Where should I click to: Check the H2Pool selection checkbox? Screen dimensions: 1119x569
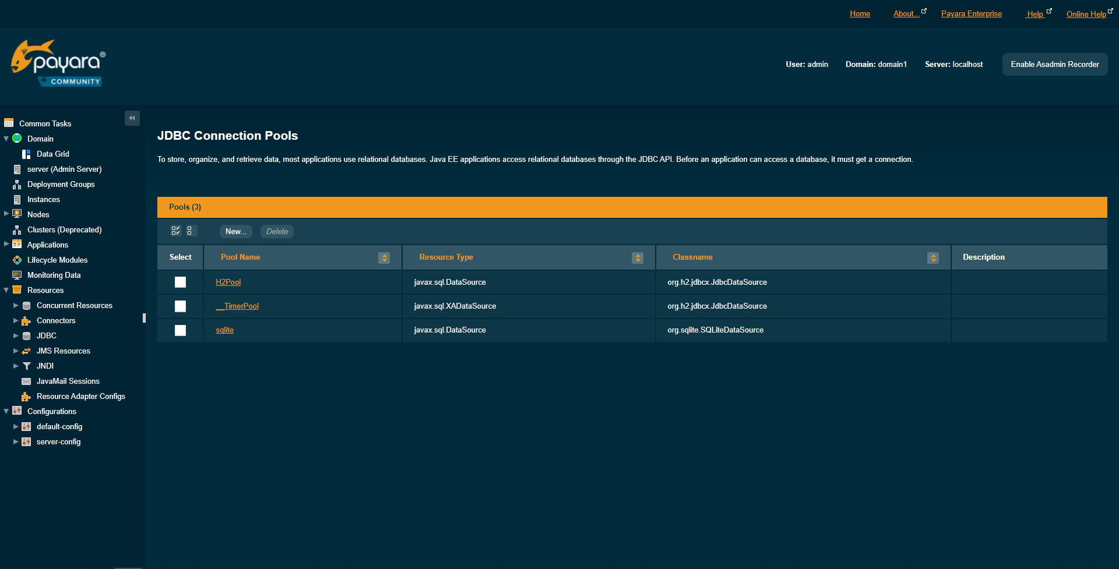[x=180, y=282]
